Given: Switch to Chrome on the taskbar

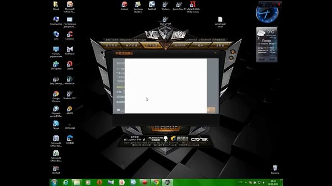Looking at the screenshot, I should [156, 182].
